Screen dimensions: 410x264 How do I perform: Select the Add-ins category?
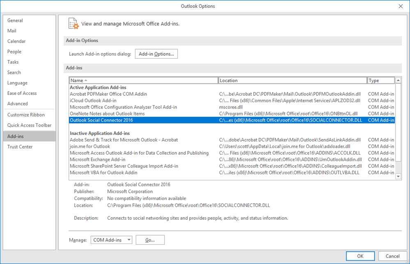click(29, 137)
